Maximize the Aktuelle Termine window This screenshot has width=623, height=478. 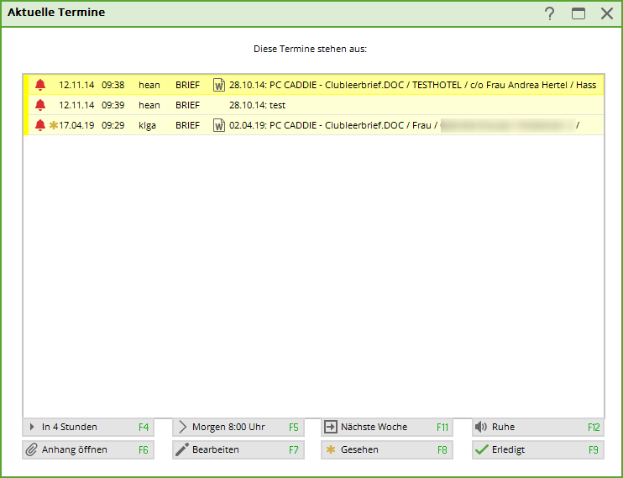[x=578, y=13]
